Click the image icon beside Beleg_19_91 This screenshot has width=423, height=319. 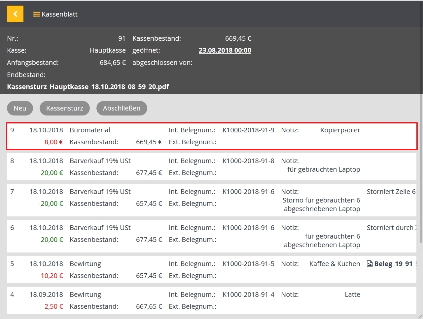click(370, 264)
